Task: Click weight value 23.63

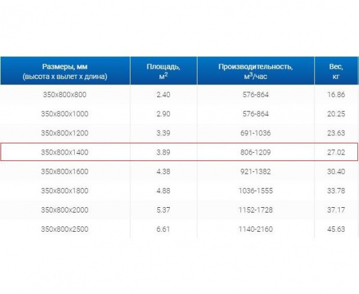Action: (336, 133)
